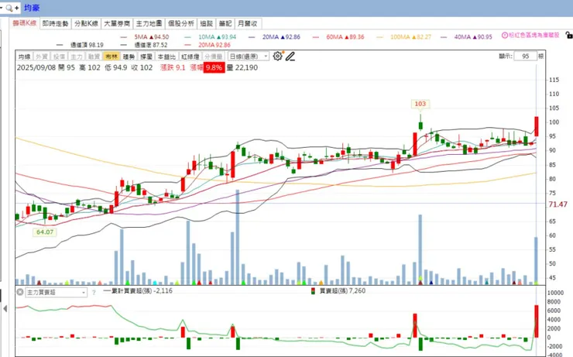Toggle the 紅綠燈 overlay button
This screenshot has height=357, width=573.
point(190,57)
